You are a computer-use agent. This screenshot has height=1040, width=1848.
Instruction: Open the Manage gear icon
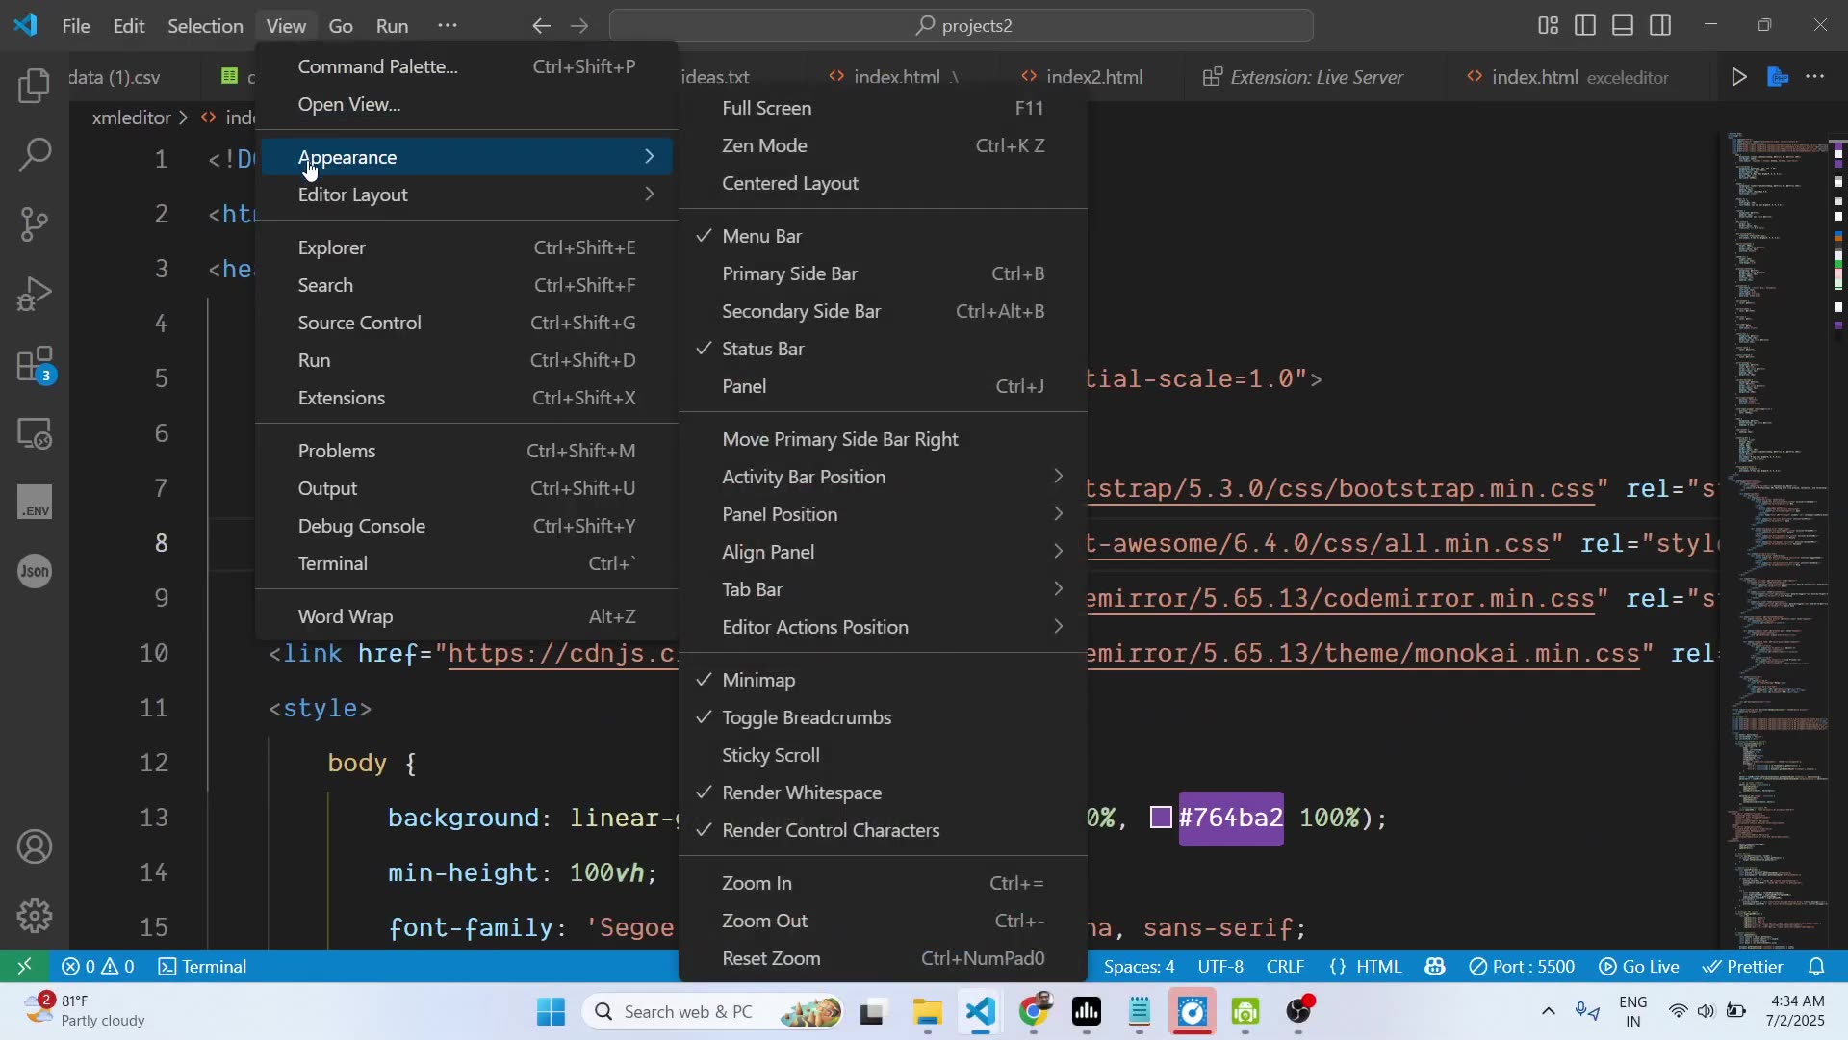tap(35, 916)
